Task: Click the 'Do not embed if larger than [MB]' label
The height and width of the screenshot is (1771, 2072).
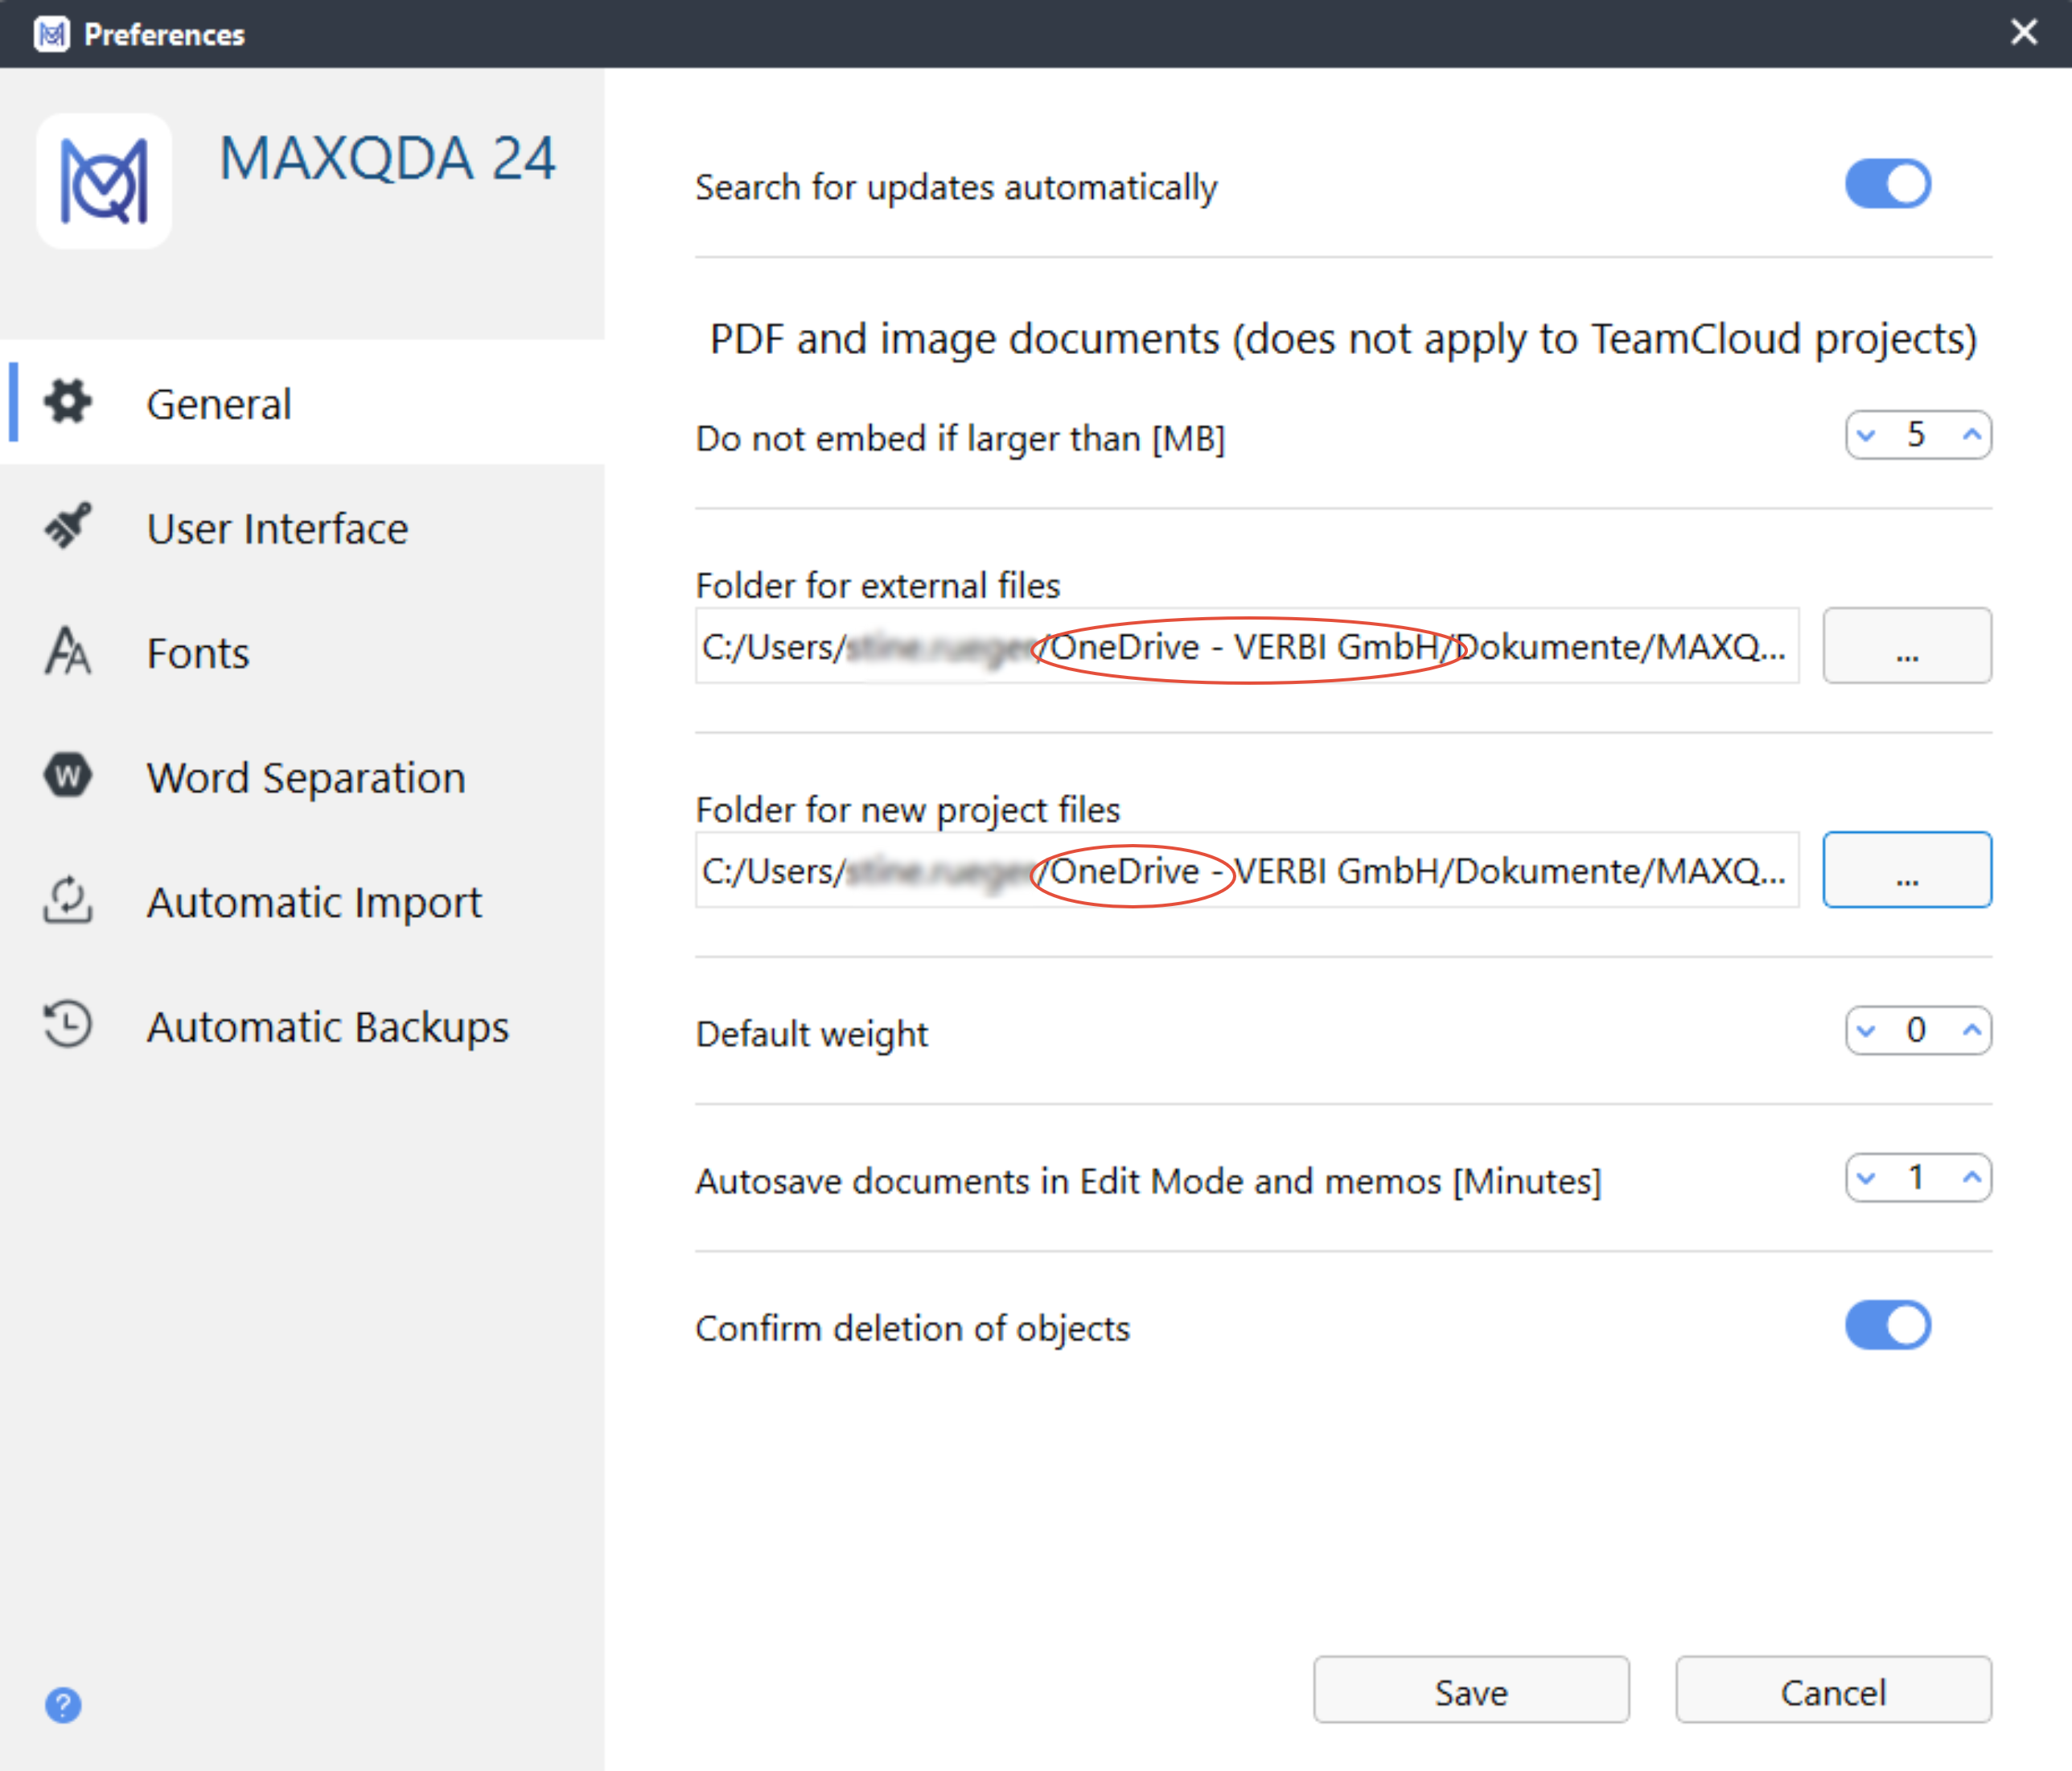Action: pos(960,439)
